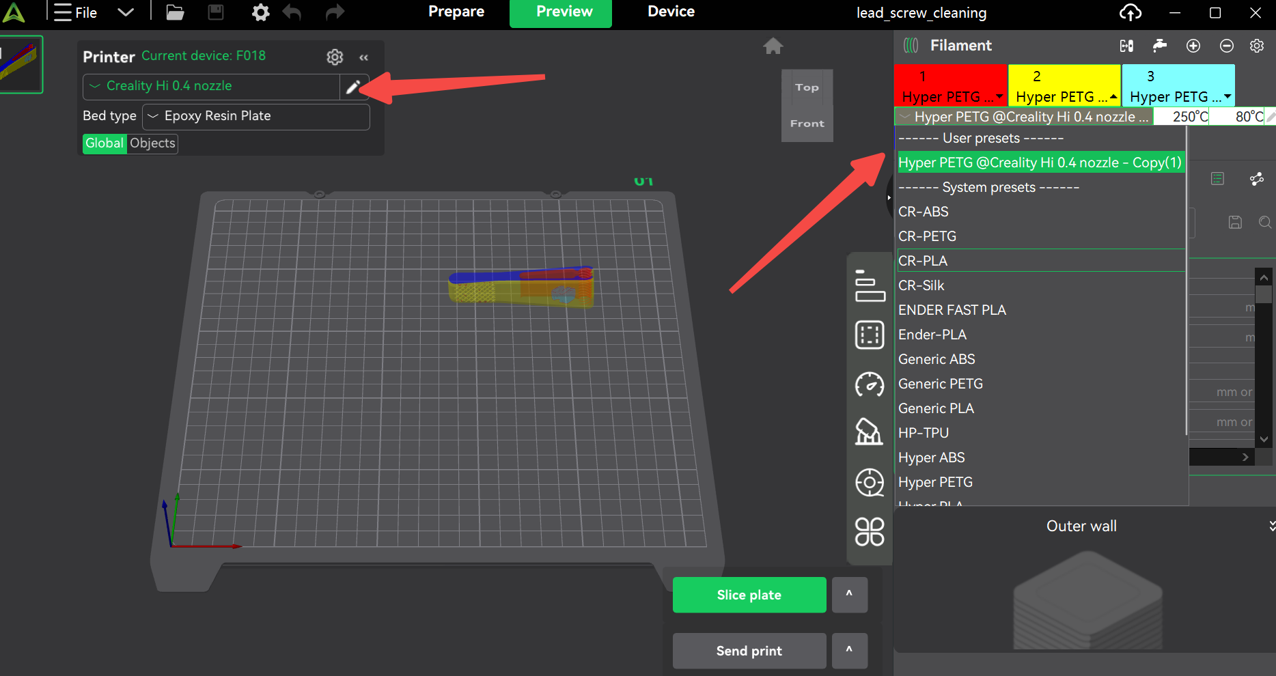The width and height of the screenshot is (1276, 676).
Task: Edit the printer preset with the pencil icon
Action: [354, 87]
